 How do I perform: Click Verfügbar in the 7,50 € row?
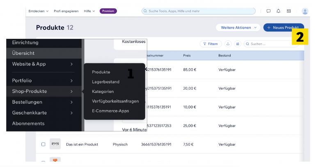tap(227, 144)
